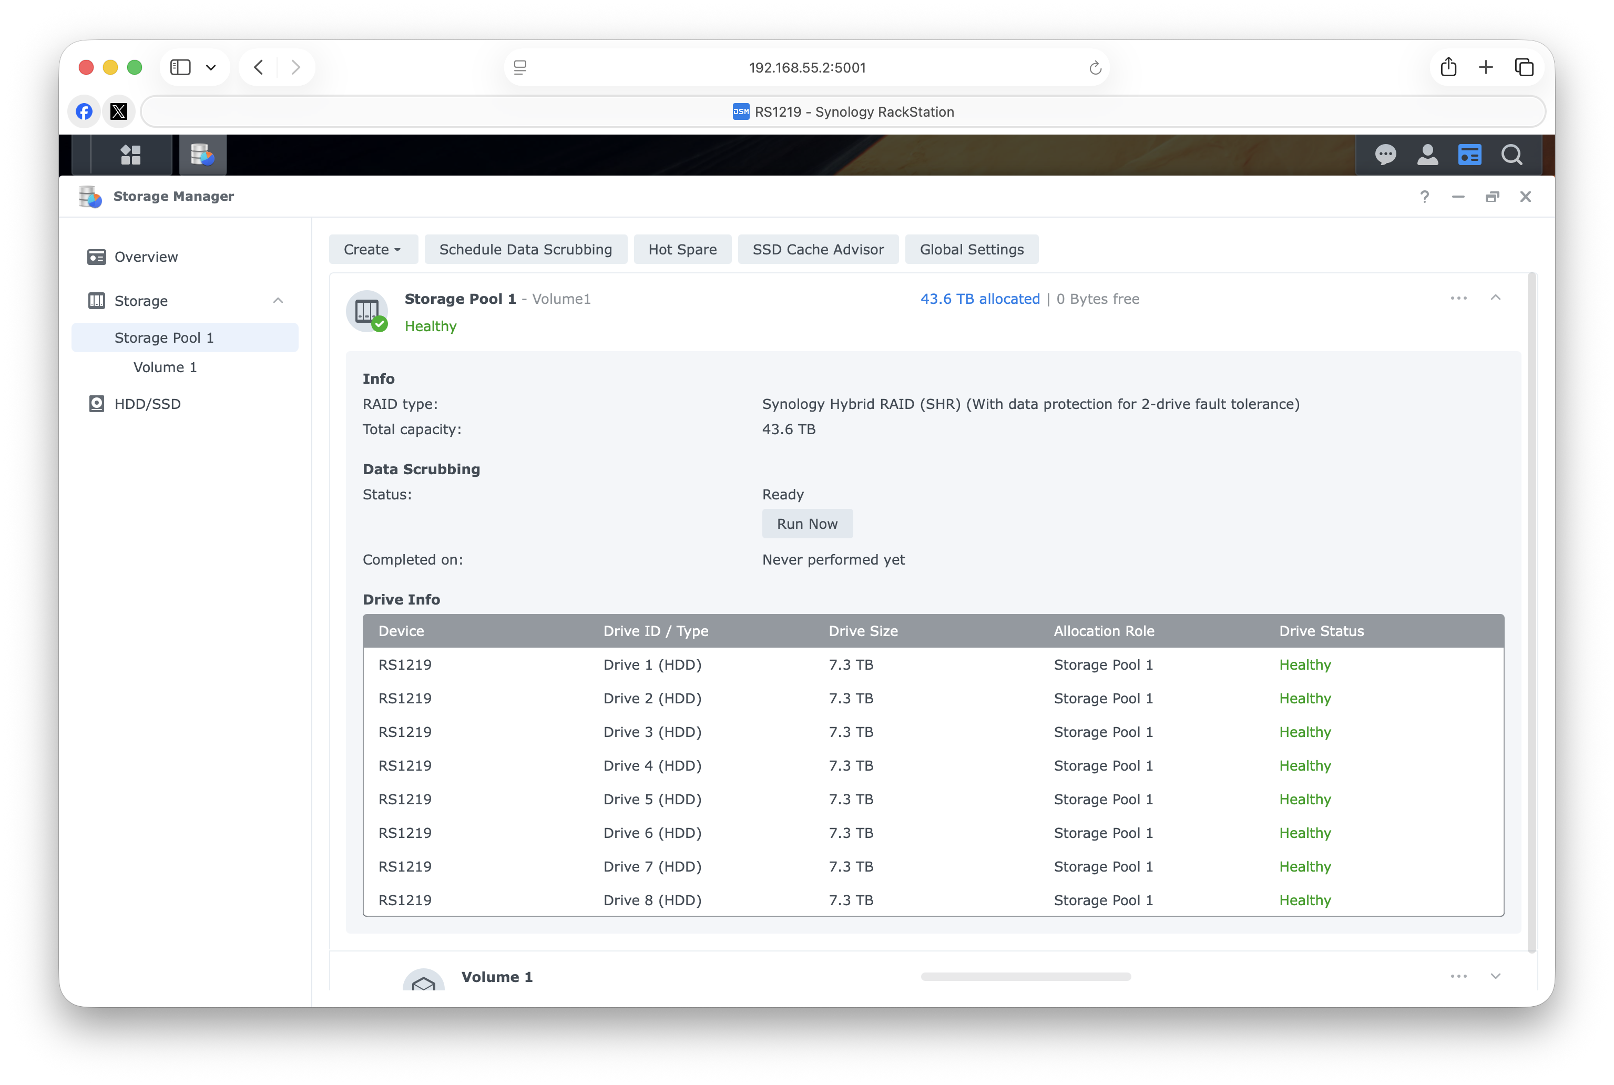
Task: Select the Drive 3 (HDD) row
Action: click(934, 732)
